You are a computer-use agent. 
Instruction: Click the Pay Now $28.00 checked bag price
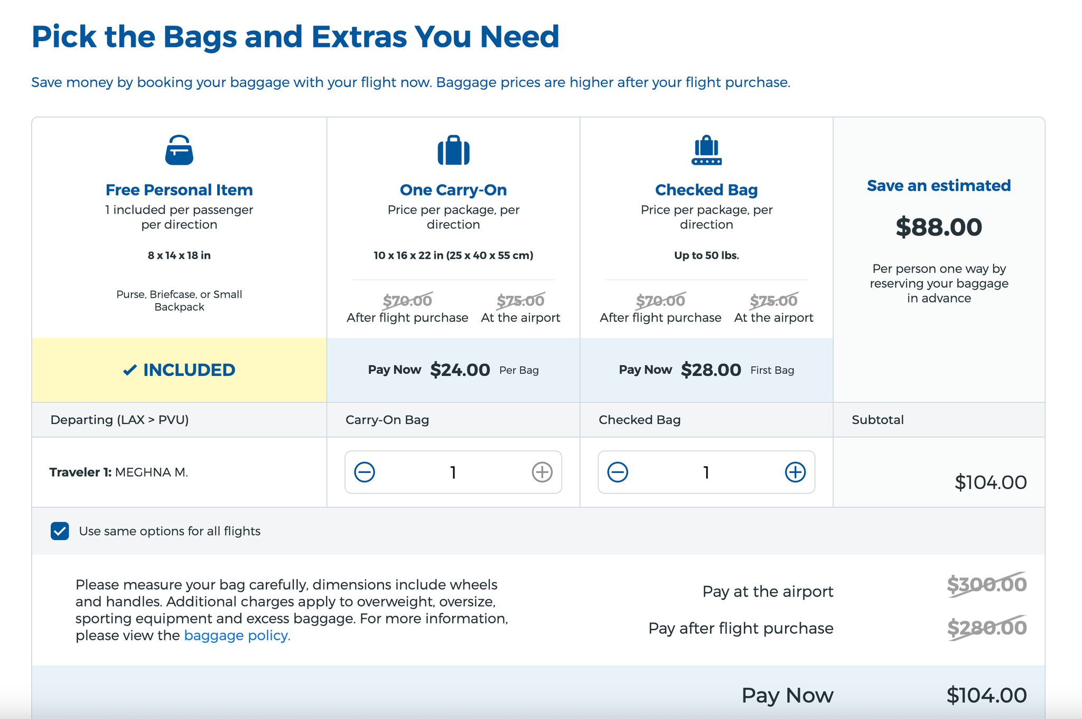pyautogui.click(x=711, y=370)
